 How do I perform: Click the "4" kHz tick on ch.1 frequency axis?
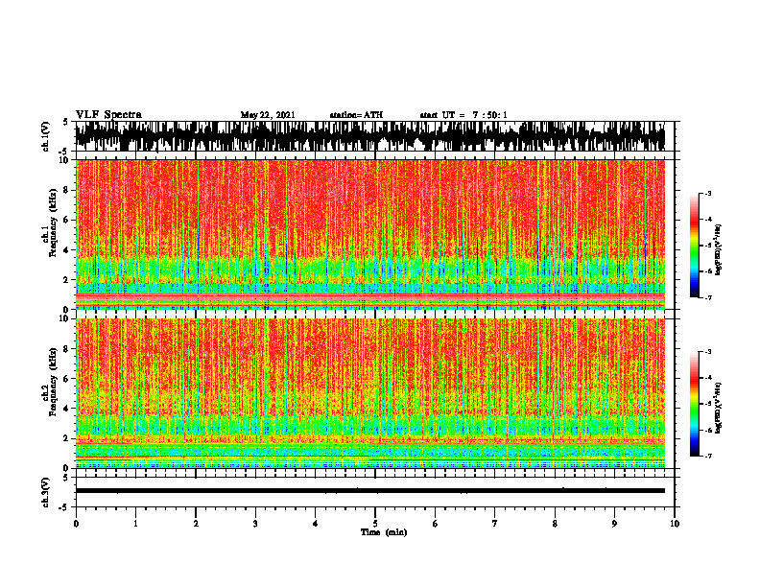(x=66, y=250)
